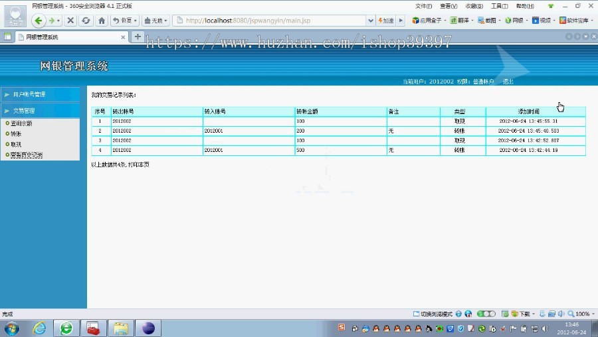Go to the browser home page icon
Screen dimensions: 598x337
tap(102, 21)
